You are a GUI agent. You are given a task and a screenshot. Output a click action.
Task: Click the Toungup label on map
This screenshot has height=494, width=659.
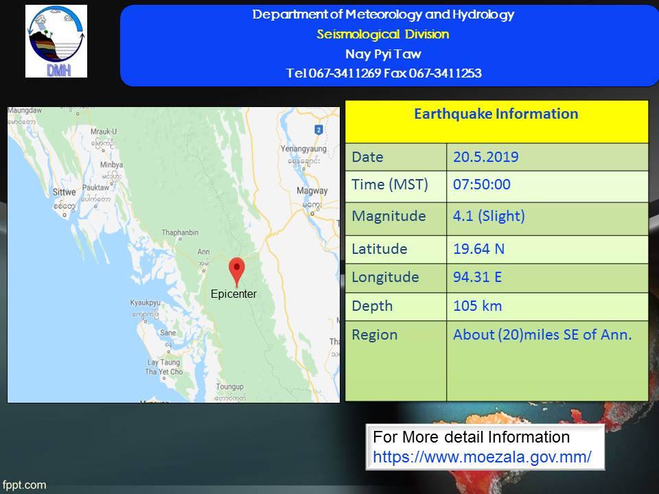tap(229, 387)
